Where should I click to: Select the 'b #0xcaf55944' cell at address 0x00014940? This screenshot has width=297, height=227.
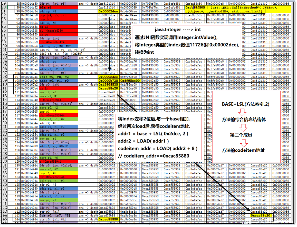pyautogui.click(x=59, y=100)
